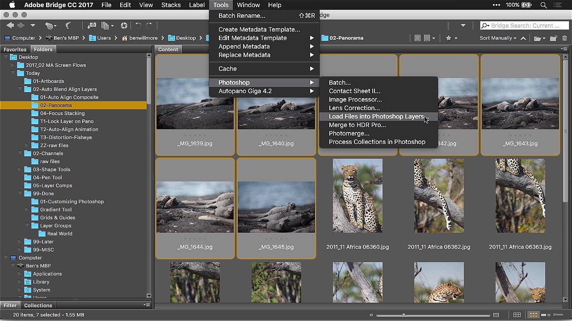Switch to details view
Image resolution: width=572 pixels, height=321 pixels.
(x=546, y=315)
